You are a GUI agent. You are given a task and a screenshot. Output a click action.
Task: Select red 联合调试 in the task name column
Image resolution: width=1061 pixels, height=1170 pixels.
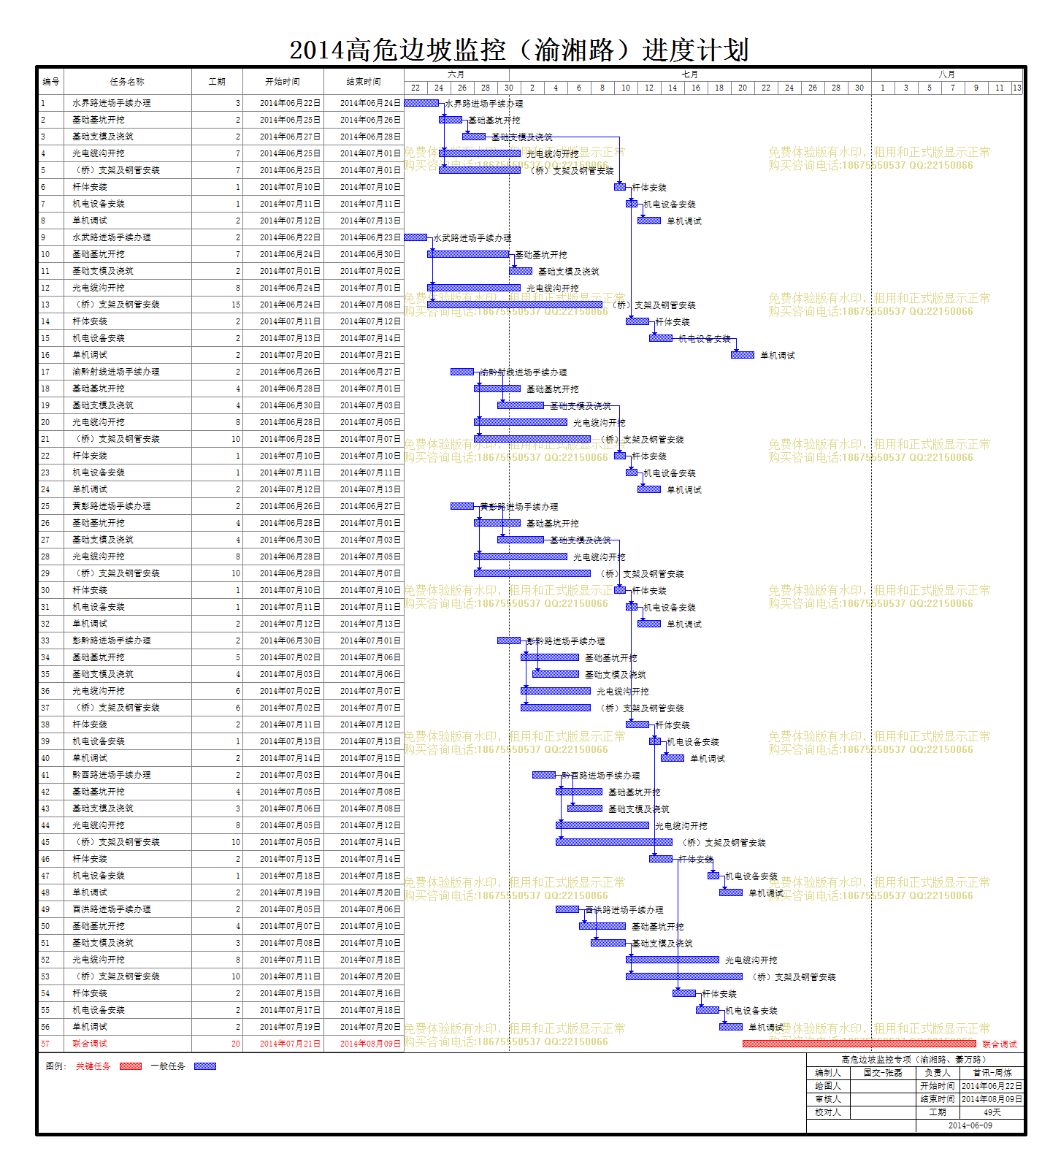[x=90, y=1044]
